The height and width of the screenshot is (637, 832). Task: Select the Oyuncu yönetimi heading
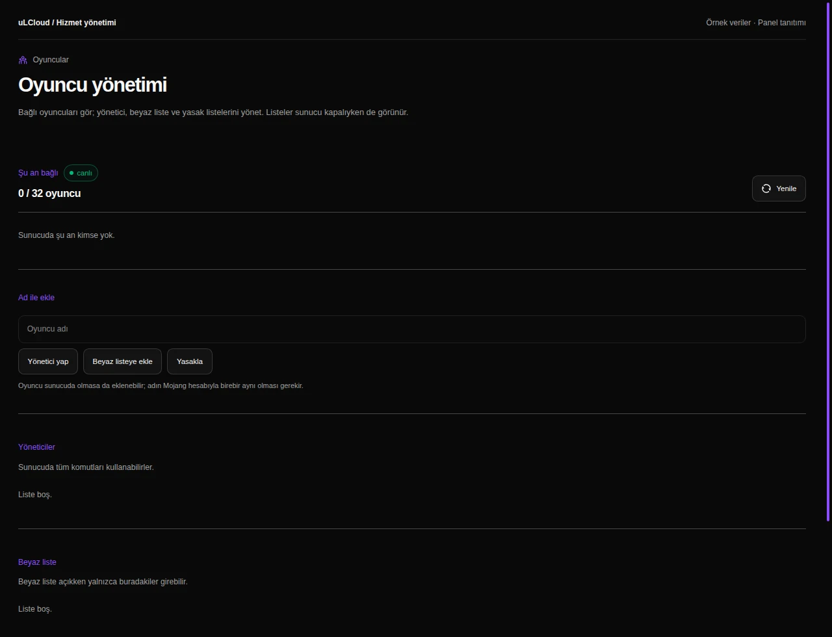[92, 85]
